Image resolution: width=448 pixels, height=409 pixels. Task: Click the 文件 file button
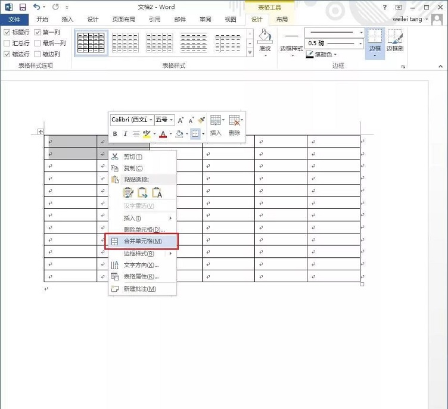pos(14,19)
